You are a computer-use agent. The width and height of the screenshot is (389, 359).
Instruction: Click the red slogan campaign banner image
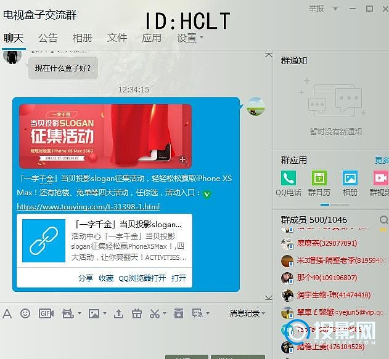tap(105, 136)
